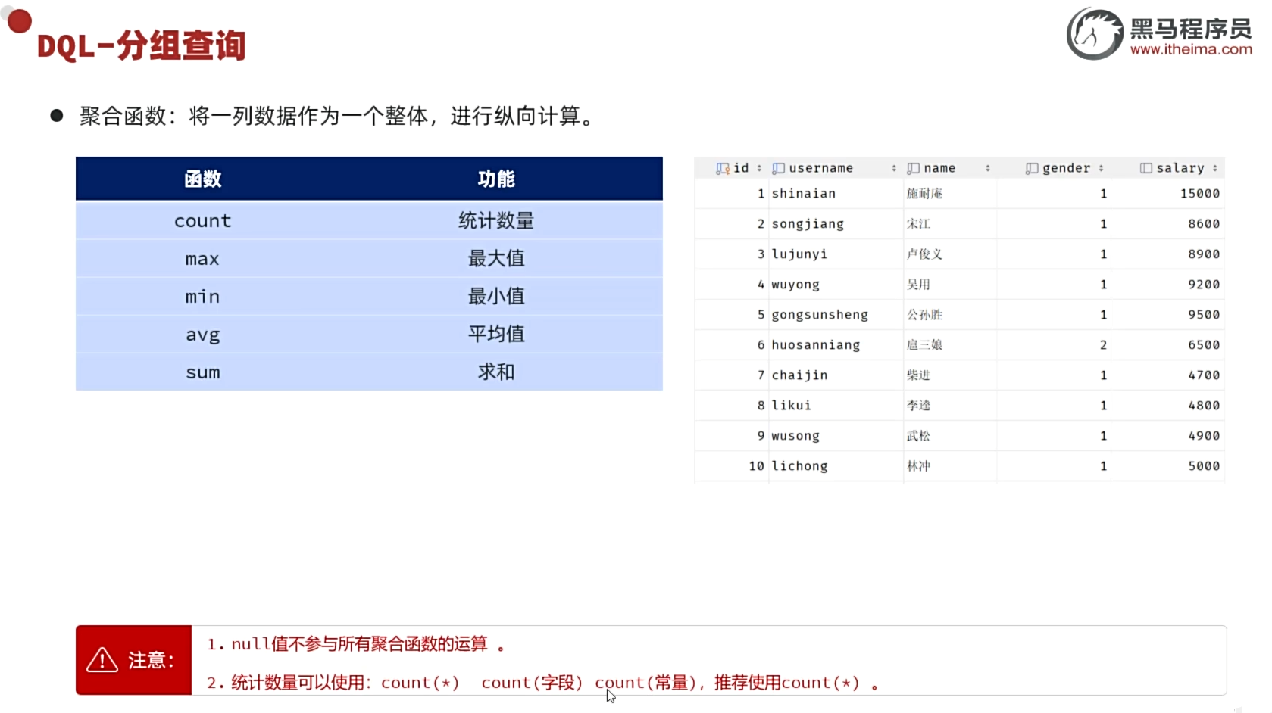Select the count function cell
The height and width of the screenshot is (713, 1272).
point(203,221)
